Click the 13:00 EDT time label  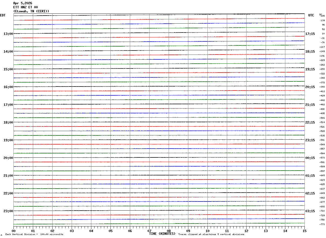(x=8, y=34)
